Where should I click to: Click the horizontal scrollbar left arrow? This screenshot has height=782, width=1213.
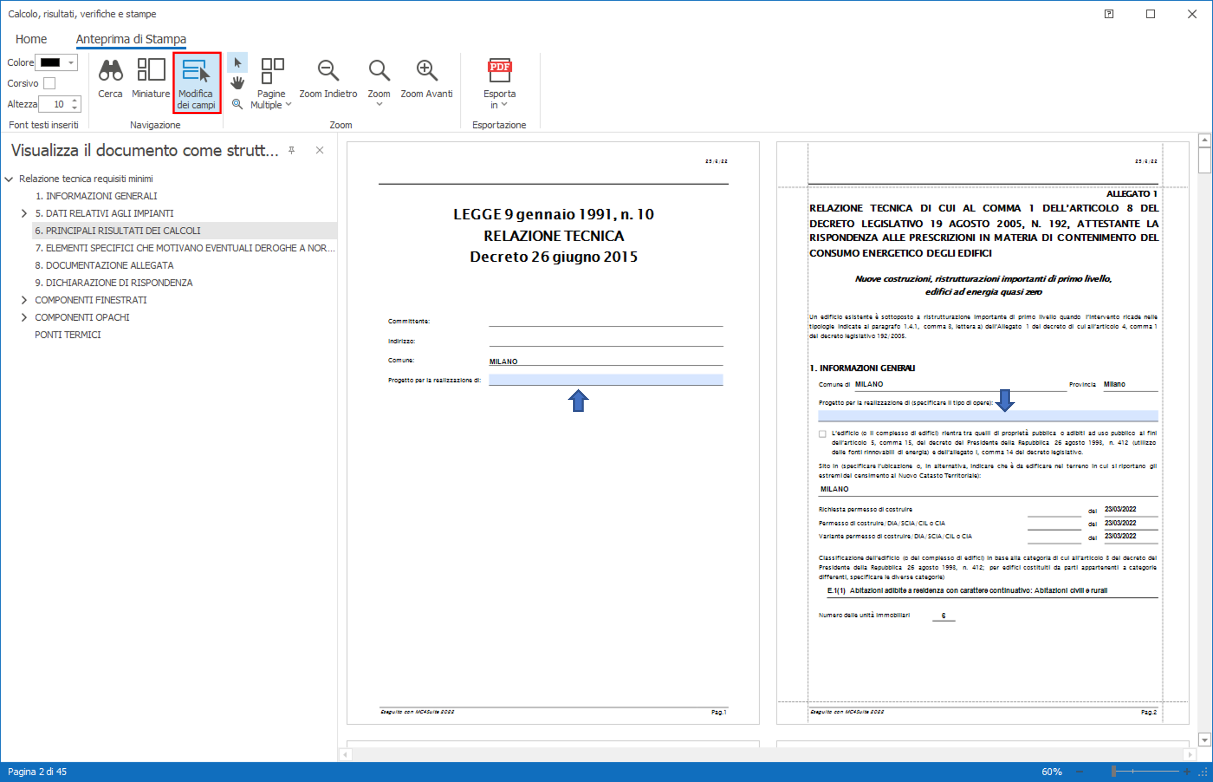point(345,755)
